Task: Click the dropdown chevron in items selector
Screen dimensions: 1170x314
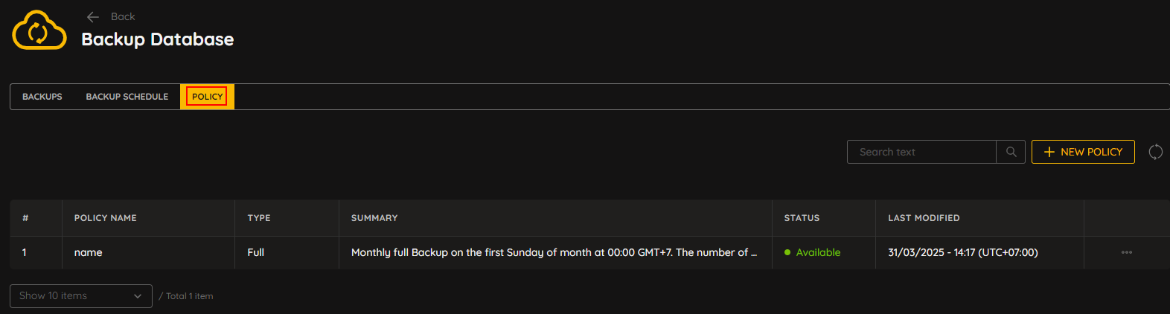Action: [138, 296]
